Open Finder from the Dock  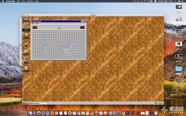point(30,113)
